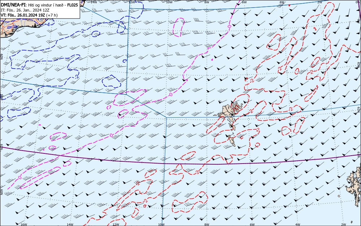Select the "VT: Fös.. 26.01.2024 19Z" valid time
361x226 pixels.
tap(23, 15)
